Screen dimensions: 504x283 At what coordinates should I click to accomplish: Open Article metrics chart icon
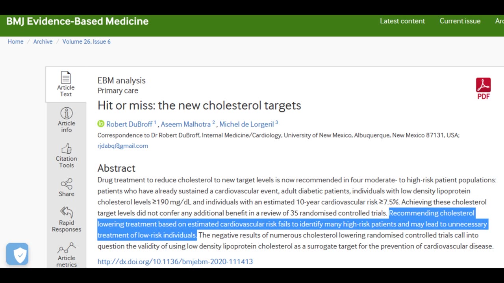click(x=66, y=248)
